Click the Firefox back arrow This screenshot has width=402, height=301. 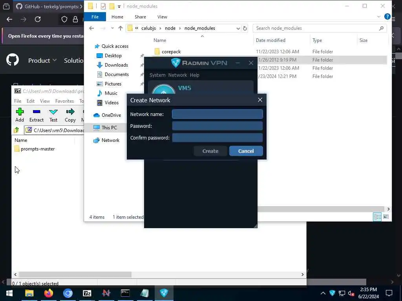9,19
